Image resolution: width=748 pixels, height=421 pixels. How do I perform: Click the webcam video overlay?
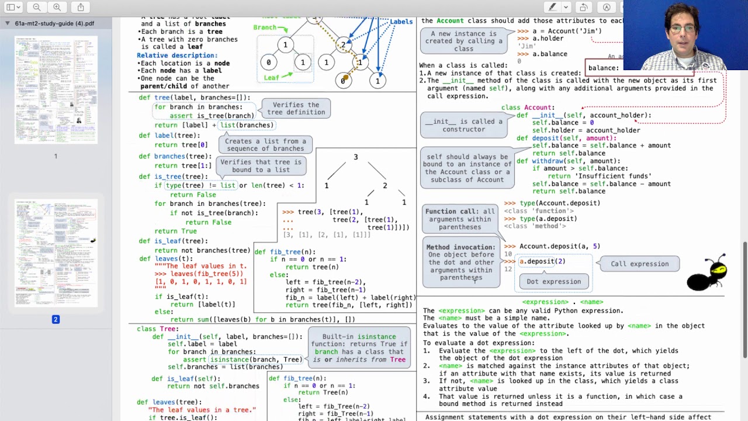(685, 36)
